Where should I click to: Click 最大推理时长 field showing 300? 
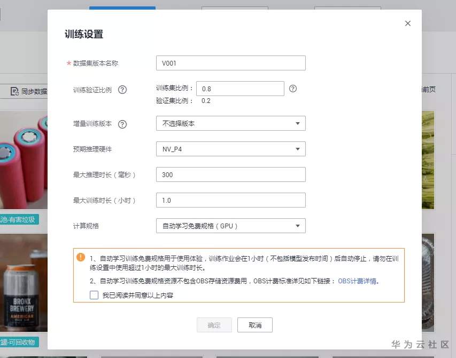[230, 174]
